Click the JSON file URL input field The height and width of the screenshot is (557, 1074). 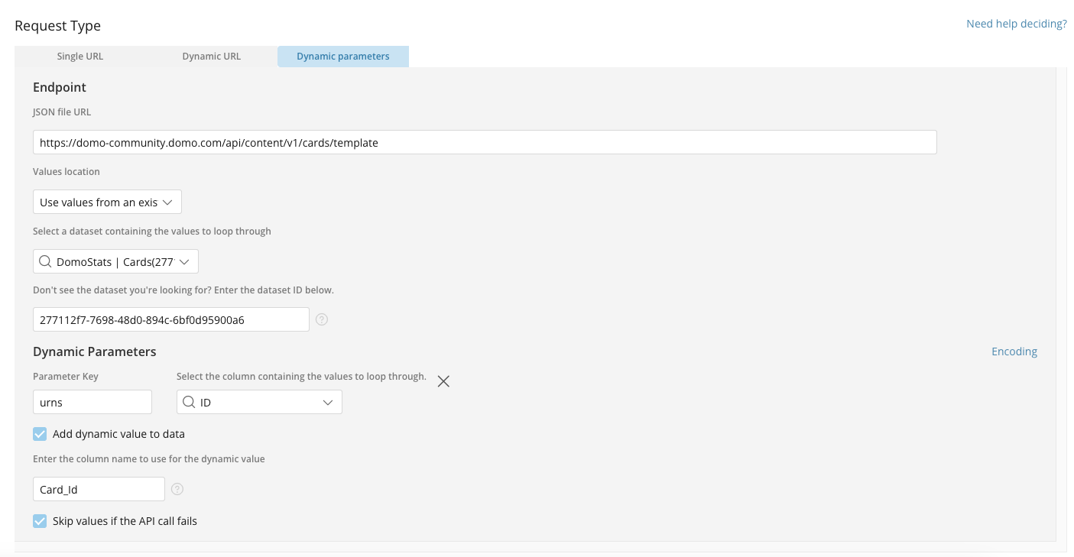pos(484,142)
